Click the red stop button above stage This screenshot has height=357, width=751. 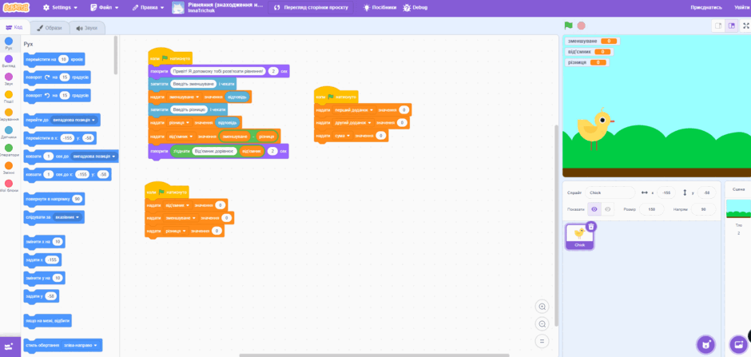(581, 26)
